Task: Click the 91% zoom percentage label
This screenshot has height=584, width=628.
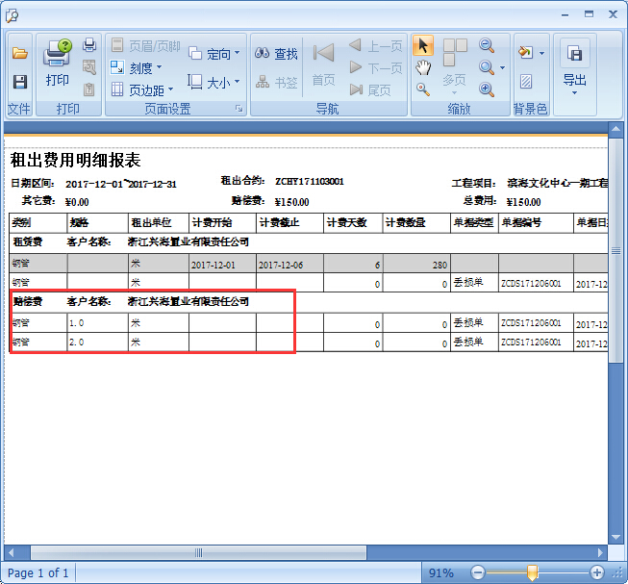Action: click(x=441, y=572)
